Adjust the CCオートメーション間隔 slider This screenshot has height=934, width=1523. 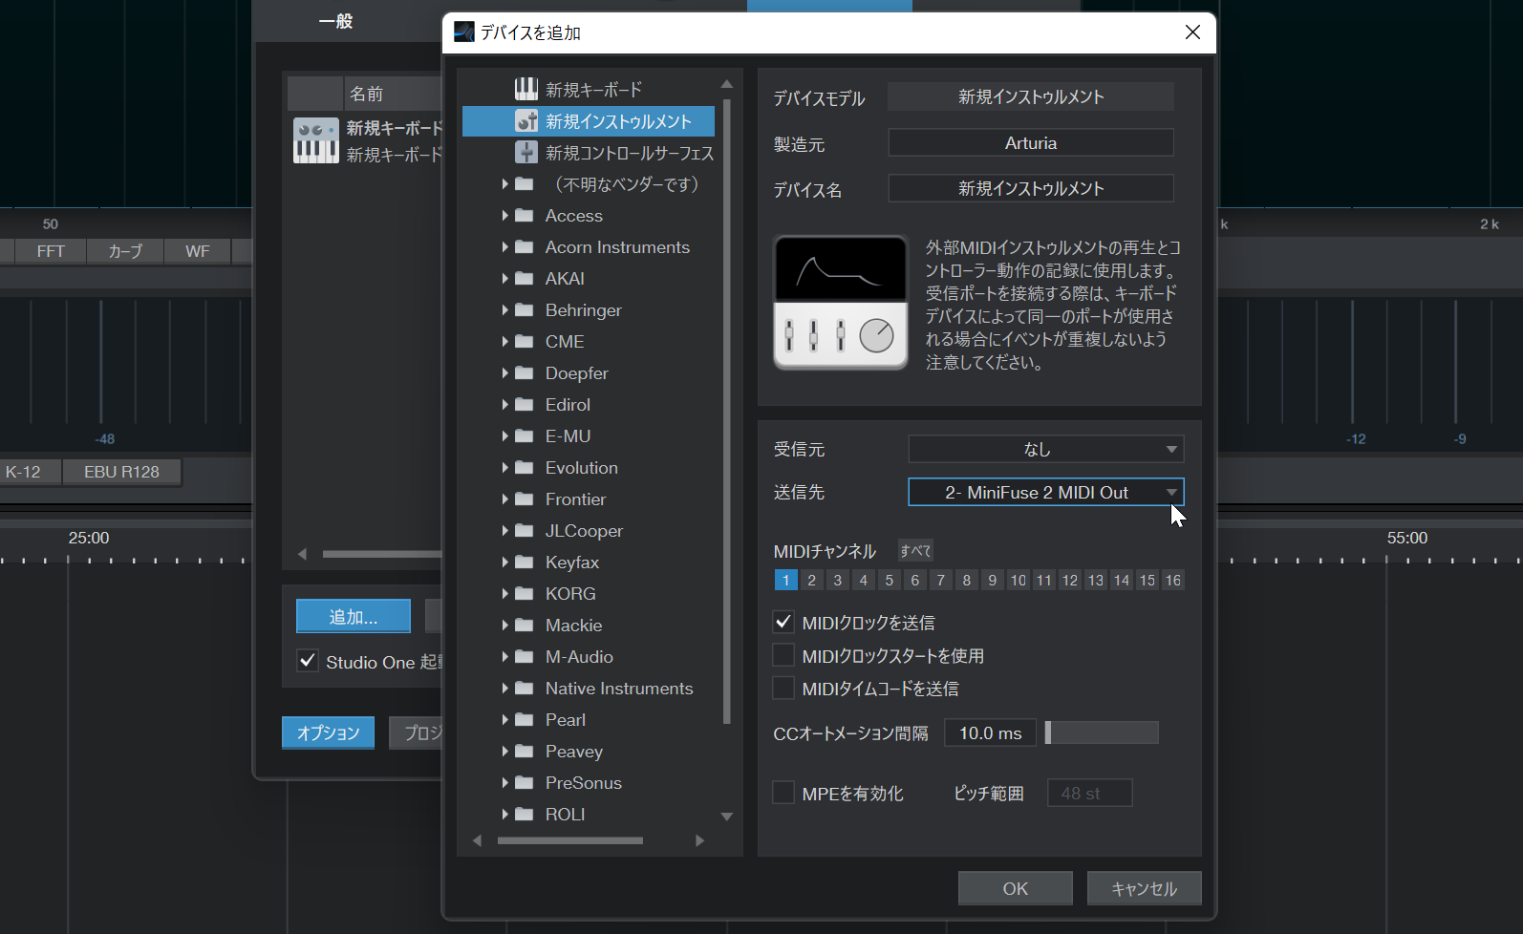pos(1102,732)
